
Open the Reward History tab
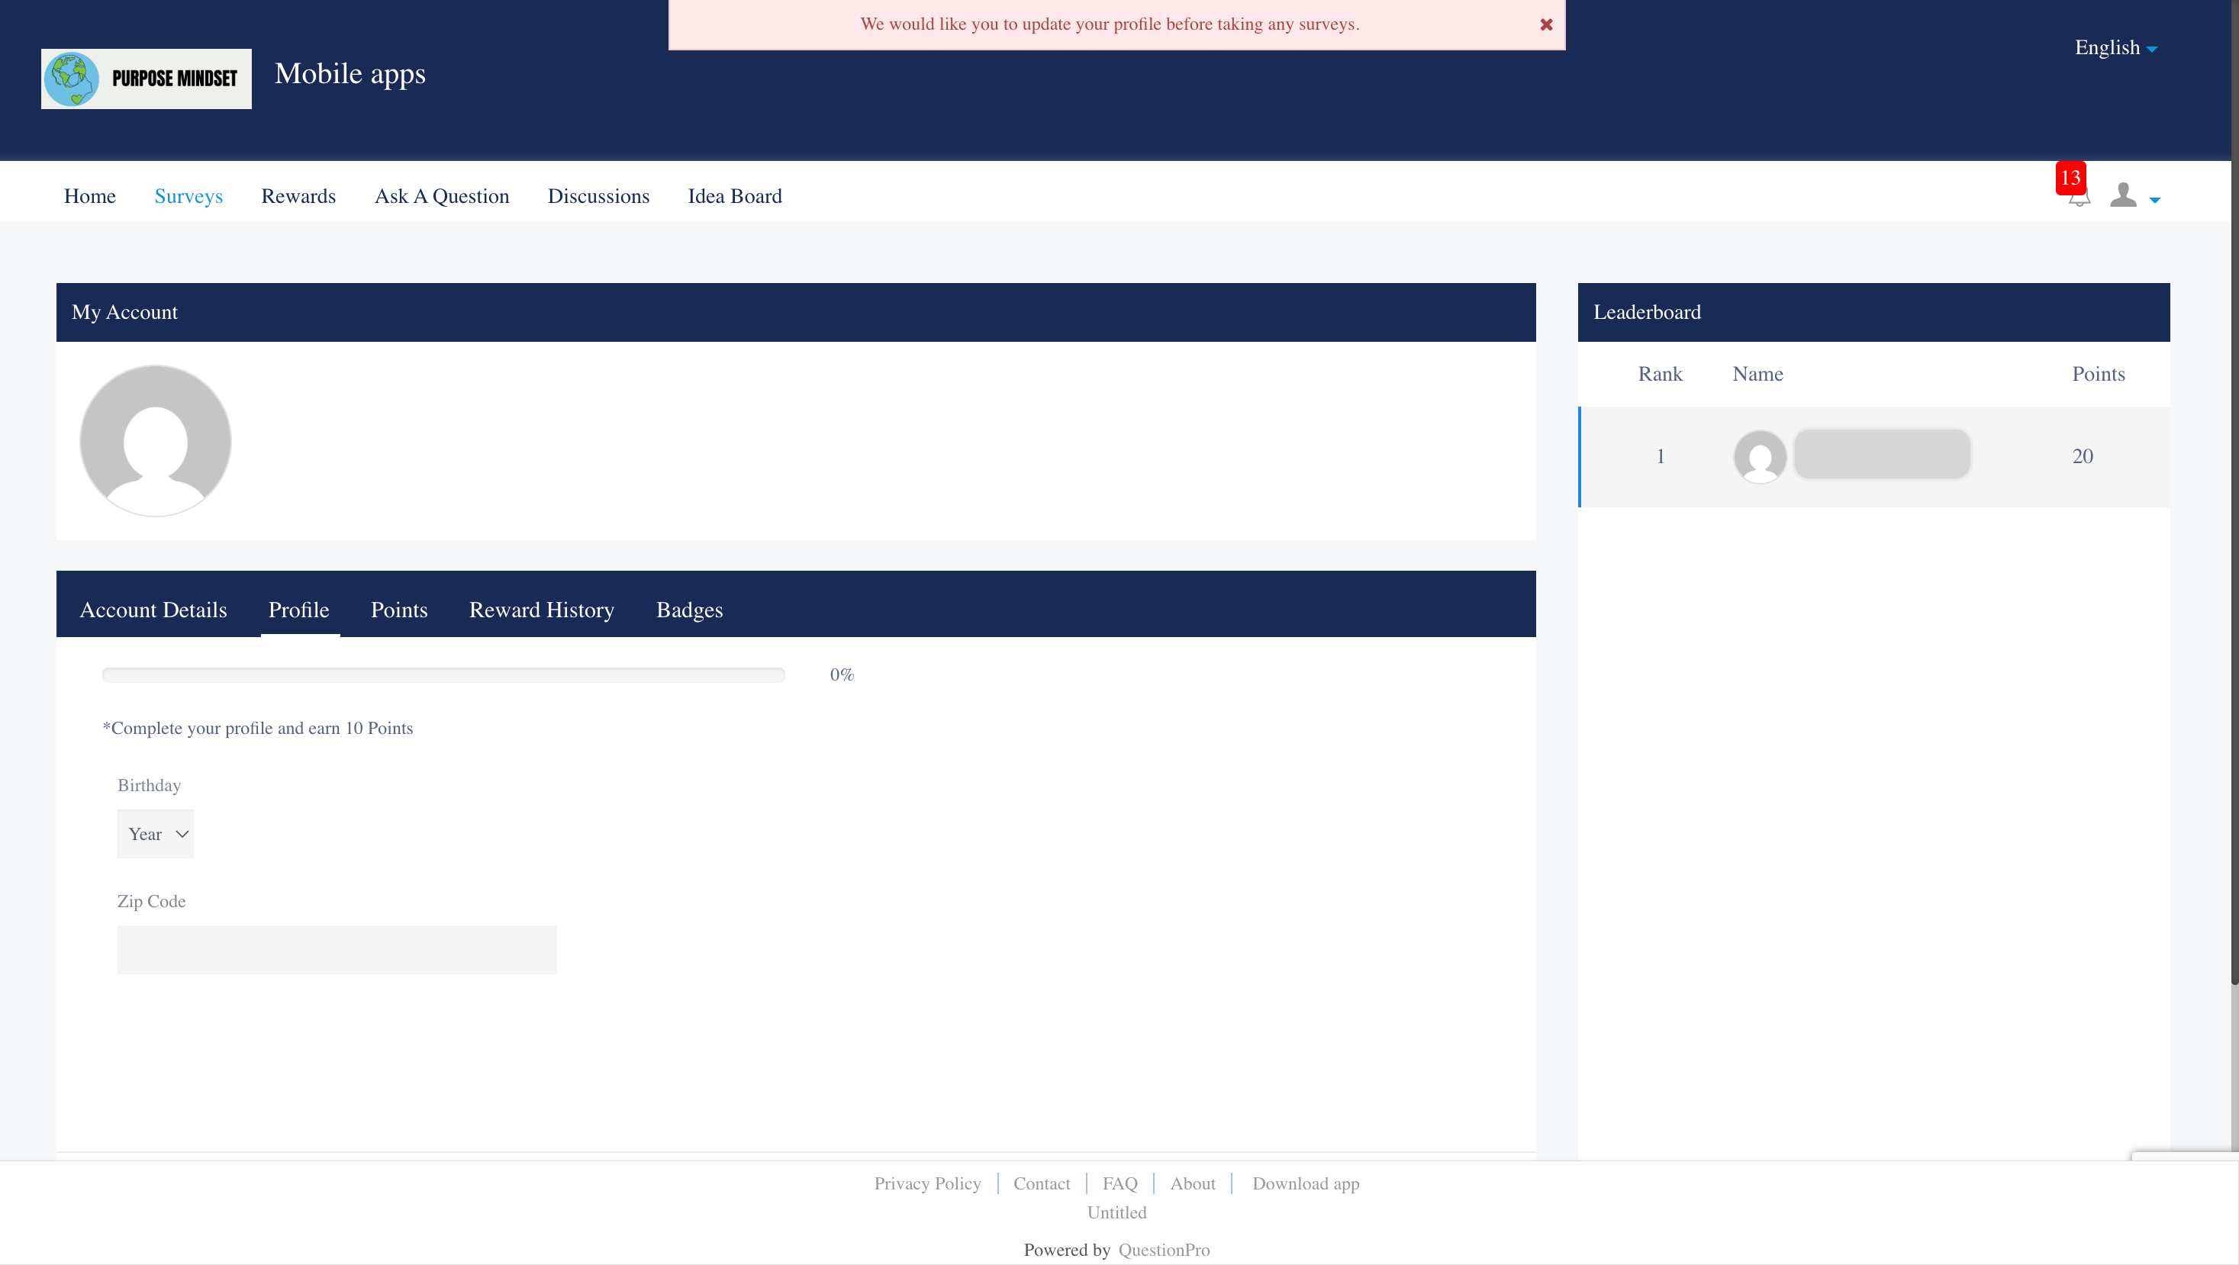540,610
